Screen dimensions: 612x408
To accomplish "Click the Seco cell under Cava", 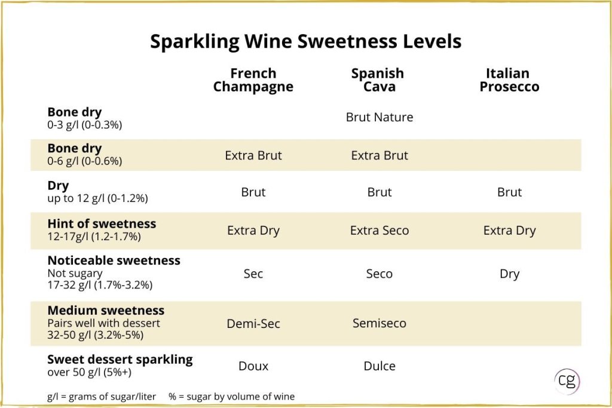I will pos(380,274).
